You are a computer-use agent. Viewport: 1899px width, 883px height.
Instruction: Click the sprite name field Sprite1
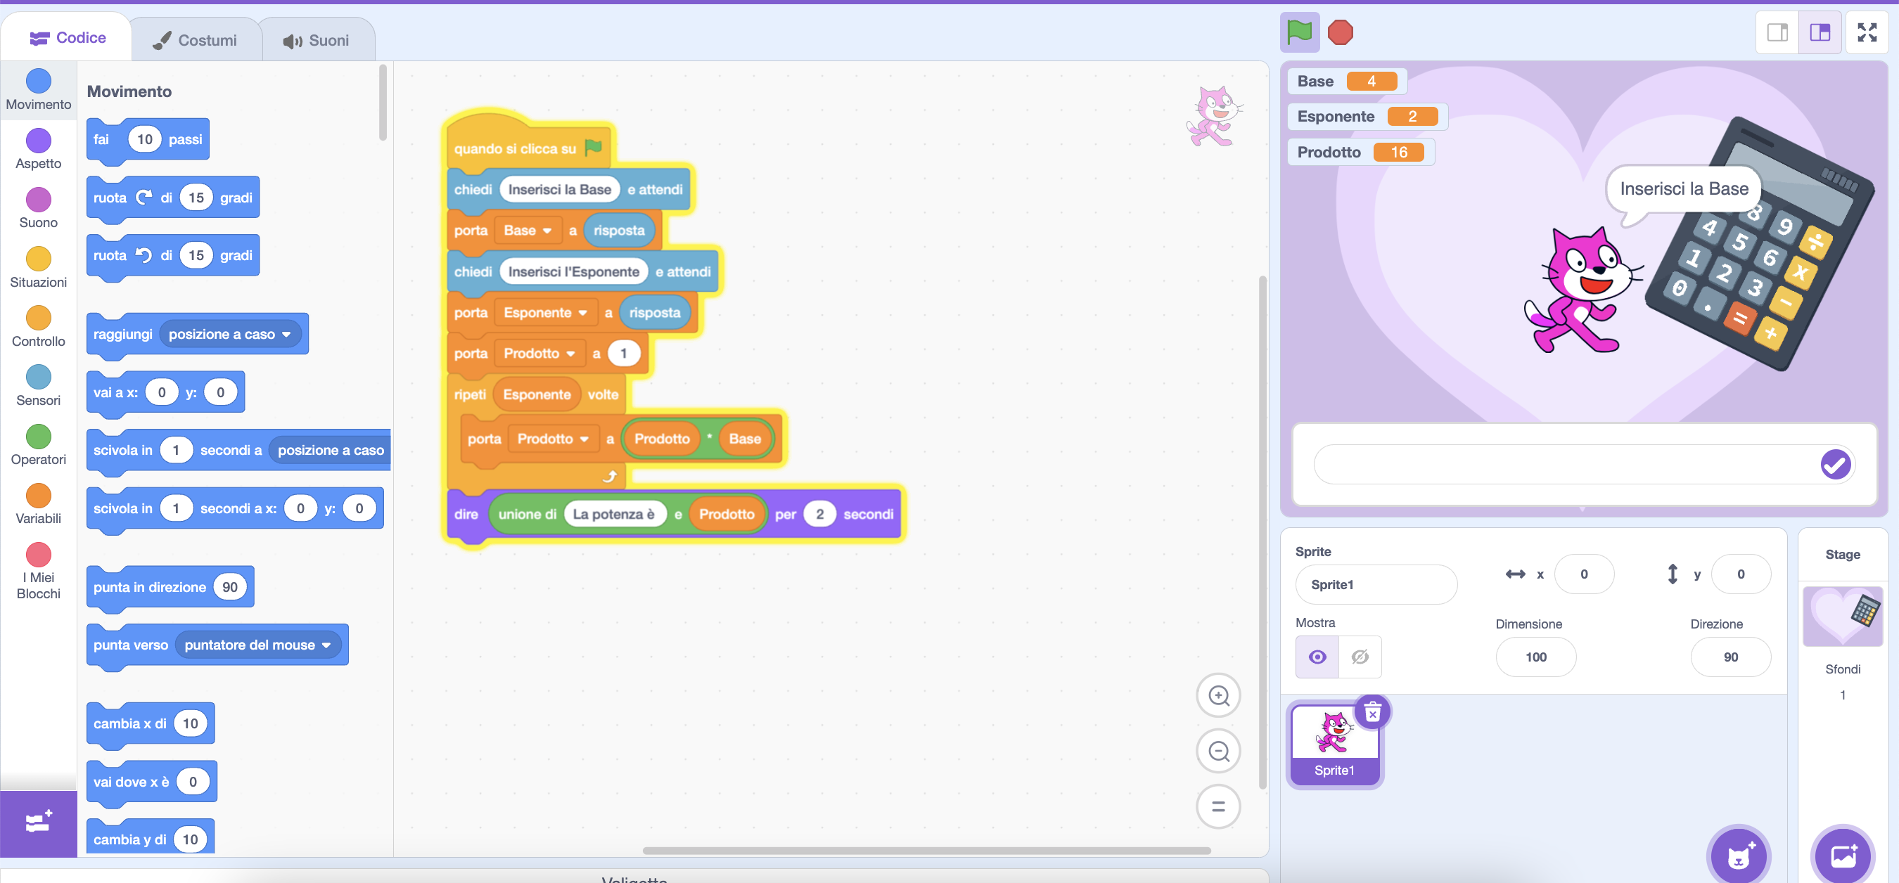(x=1376, y=584)
